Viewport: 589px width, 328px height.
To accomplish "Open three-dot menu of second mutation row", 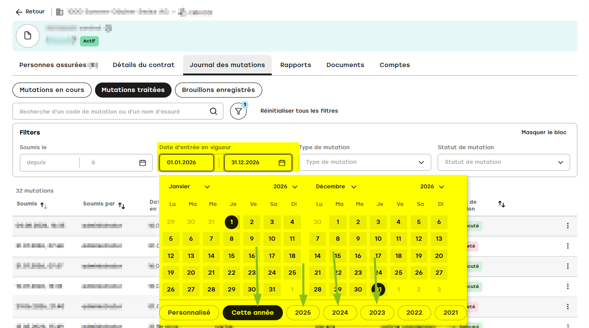I will (568, 246).
